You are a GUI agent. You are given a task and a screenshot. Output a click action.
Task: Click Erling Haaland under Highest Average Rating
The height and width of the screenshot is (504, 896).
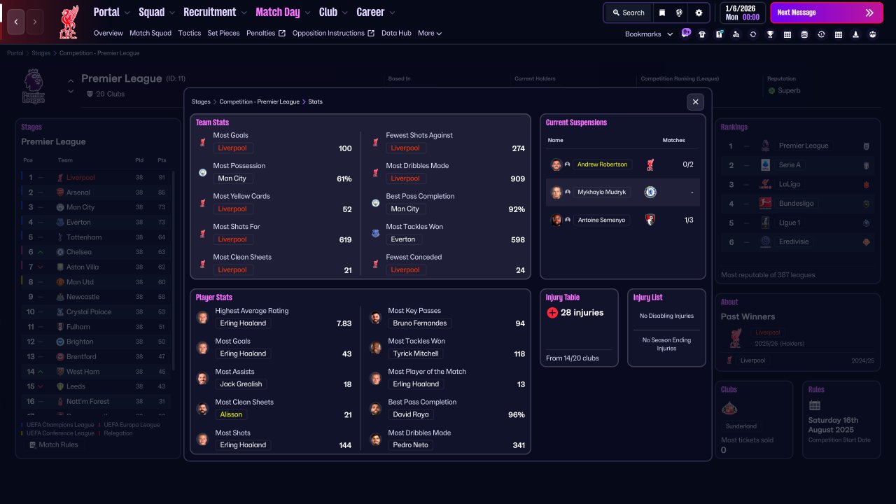tap(243, 323)
